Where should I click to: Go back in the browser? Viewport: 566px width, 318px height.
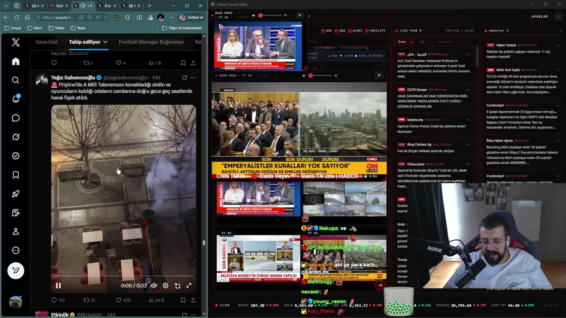pyautogui.click(x=6, y=17)
